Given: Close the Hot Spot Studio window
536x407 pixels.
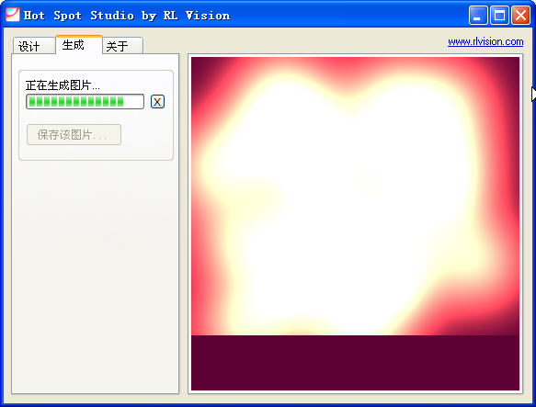Looking at the screenshot, I should click(520, 16).
